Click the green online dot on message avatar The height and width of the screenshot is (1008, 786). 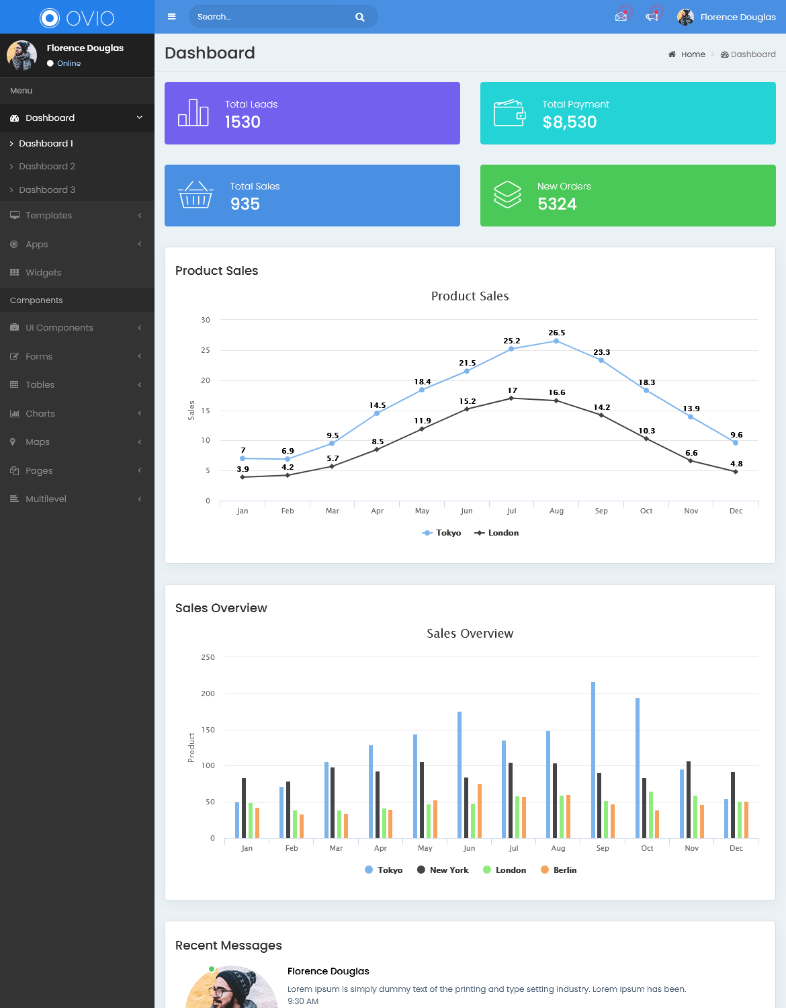212,969
